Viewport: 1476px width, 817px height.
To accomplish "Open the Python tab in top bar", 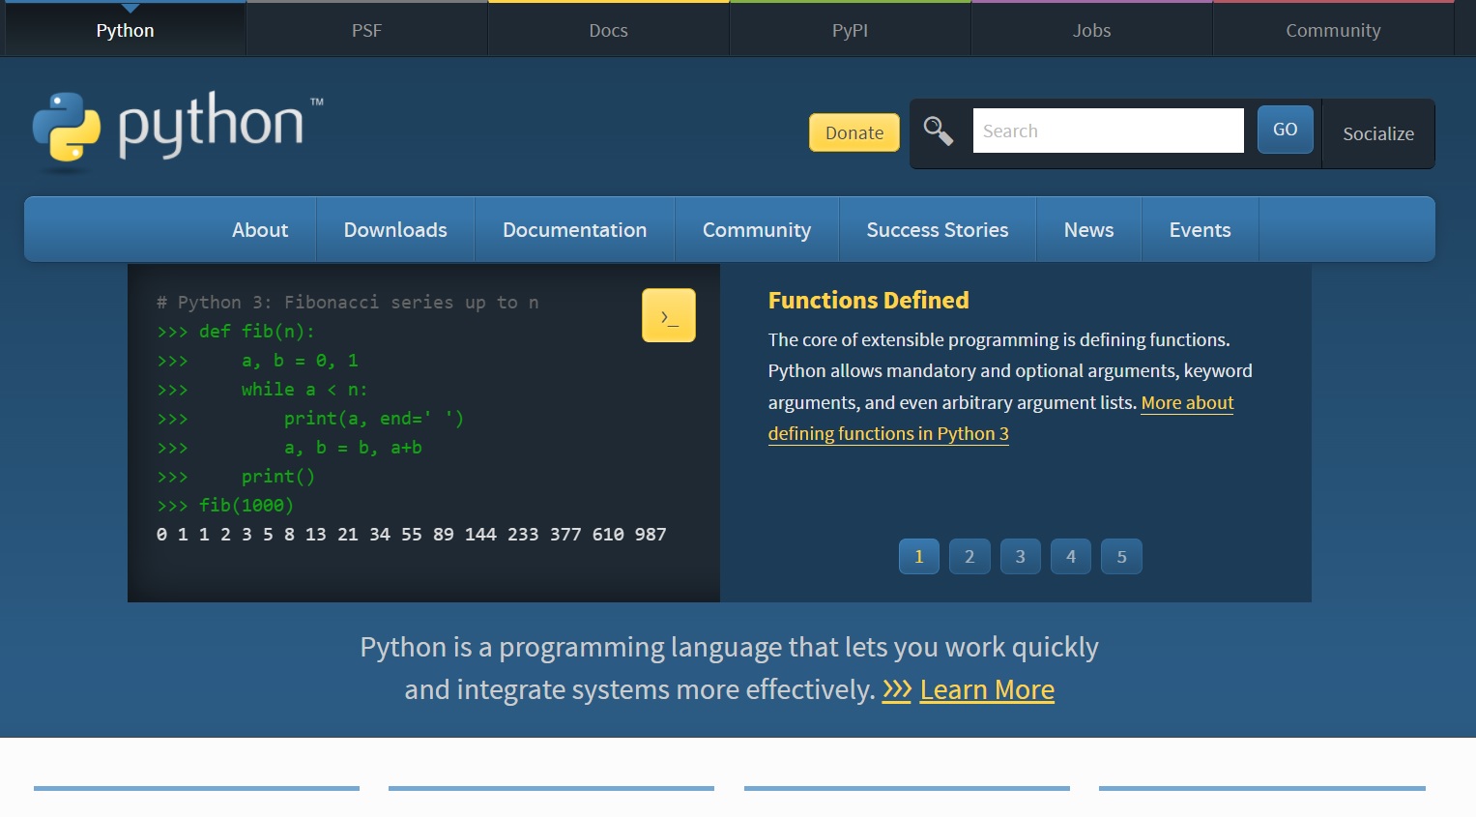I will coord(125,30).
